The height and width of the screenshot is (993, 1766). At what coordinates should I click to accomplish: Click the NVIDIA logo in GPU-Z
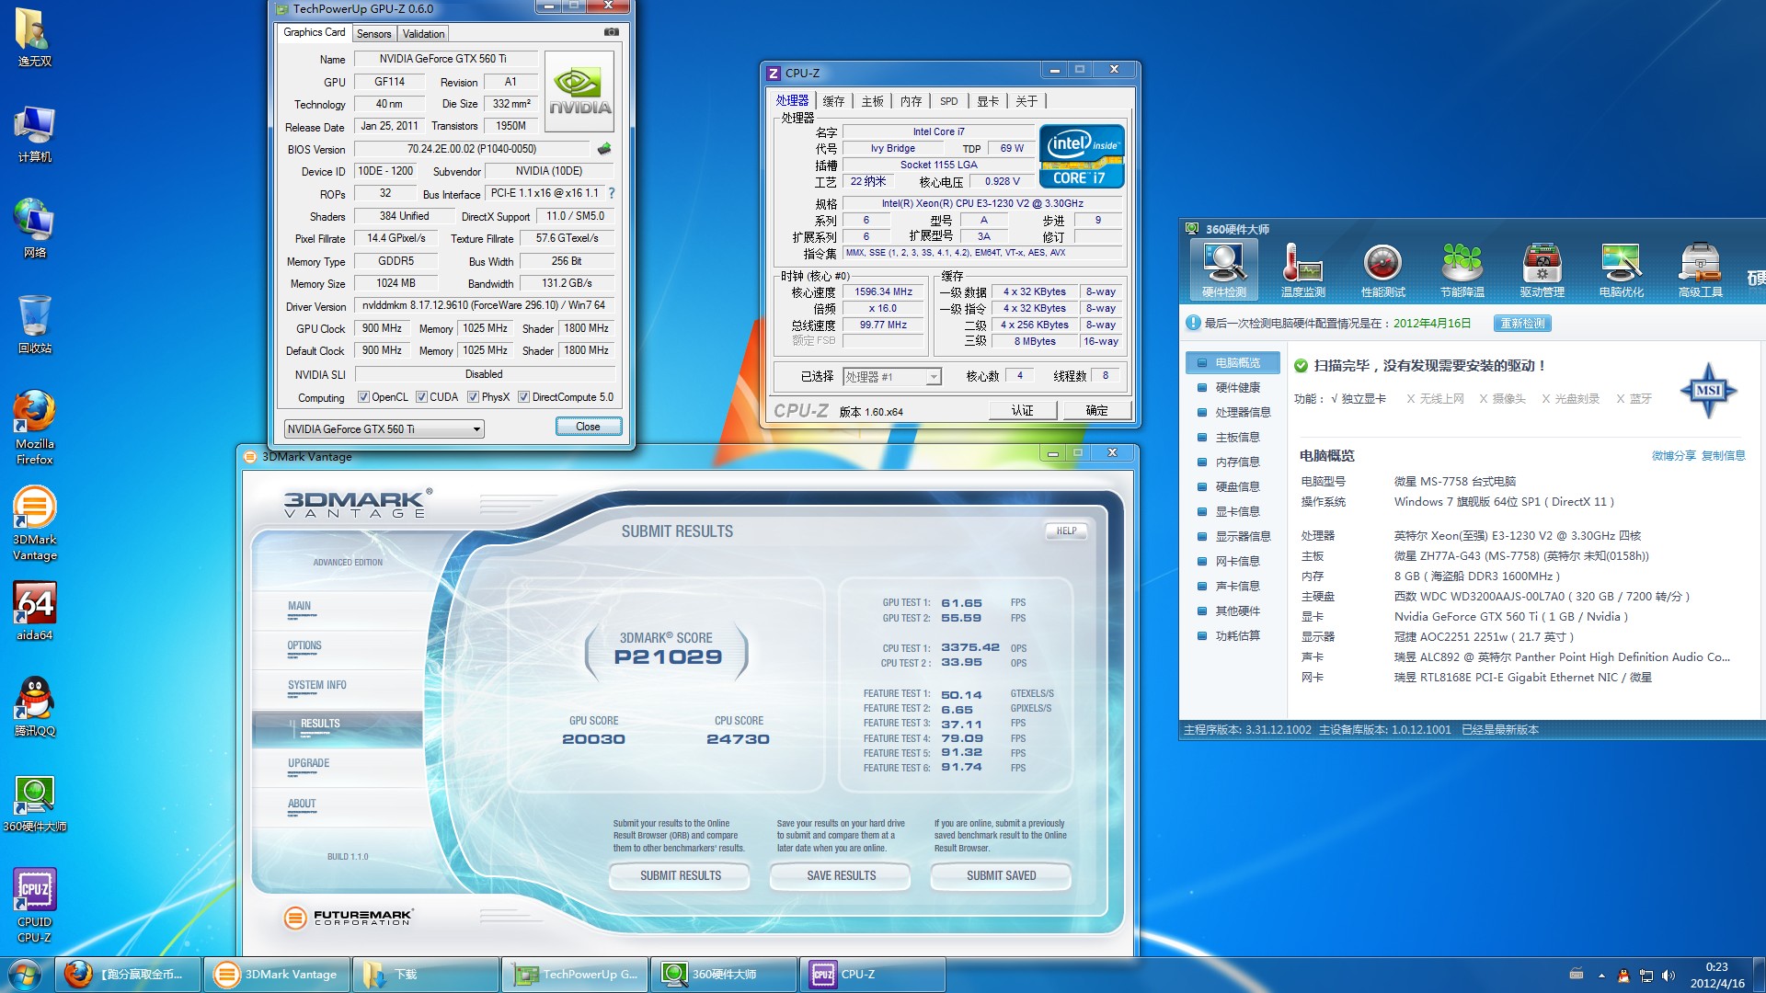pyautogui.click(x=579, y=89)
